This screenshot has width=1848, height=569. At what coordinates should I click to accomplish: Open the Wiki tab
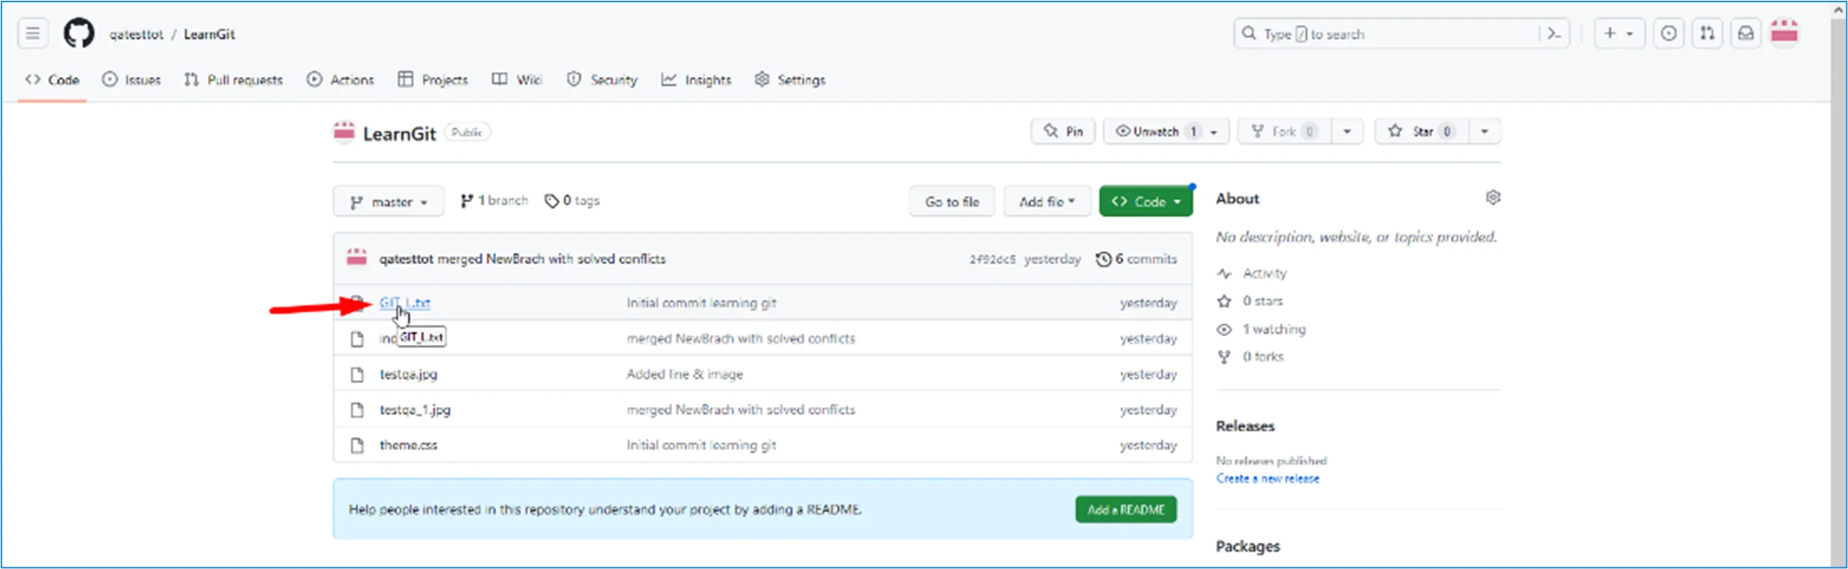tap(517, 80)
